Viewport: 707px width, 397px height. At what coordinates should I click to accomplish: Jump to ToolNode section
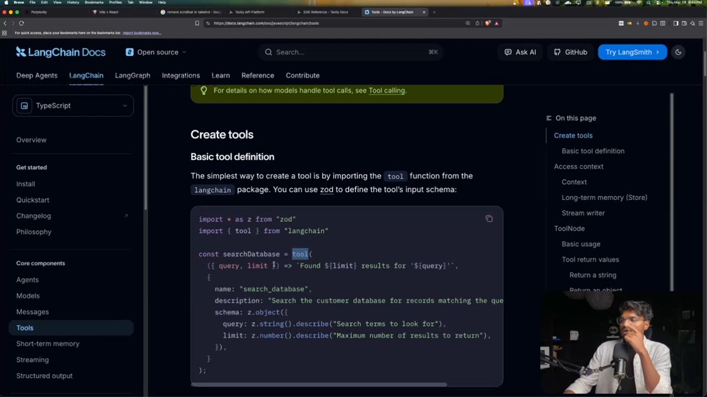pos(569,229)
